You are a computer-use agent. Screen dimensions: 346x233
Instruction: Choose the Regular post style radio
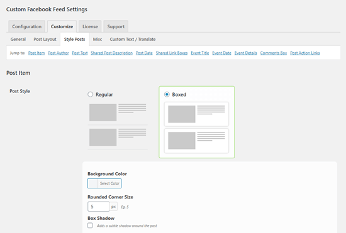[x=90, y=94]
